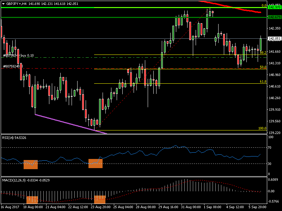Screen dimensions: 282x211
Task: Click the bright green 142.970 price tag
Action: click(274, 7)
